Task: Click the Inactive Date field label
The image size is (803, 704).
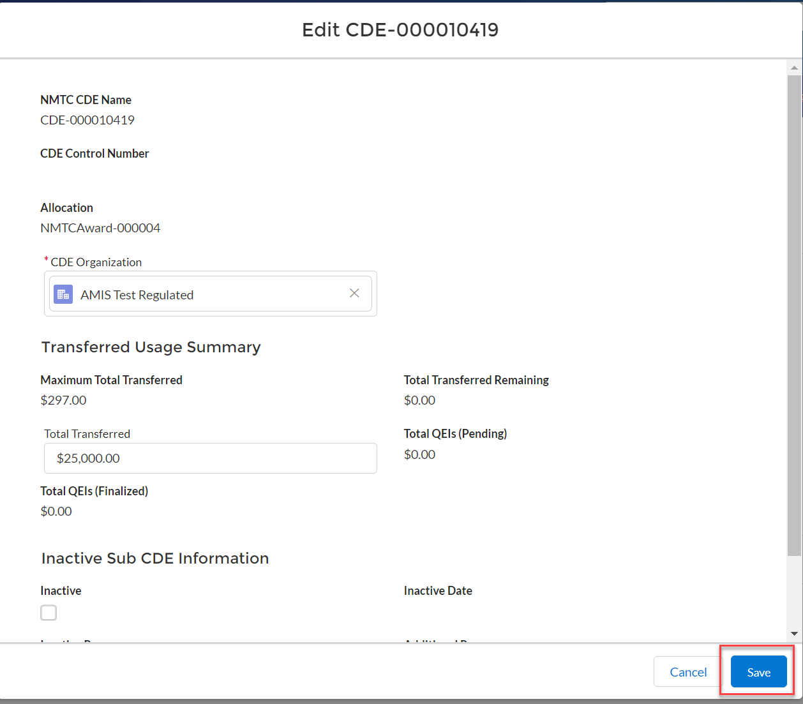Action: click(x=438, y=590)
